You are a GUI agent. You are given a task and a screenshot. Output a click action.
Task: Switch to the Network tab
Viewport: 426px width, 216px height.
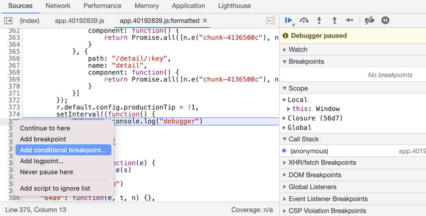pos(58,6)
